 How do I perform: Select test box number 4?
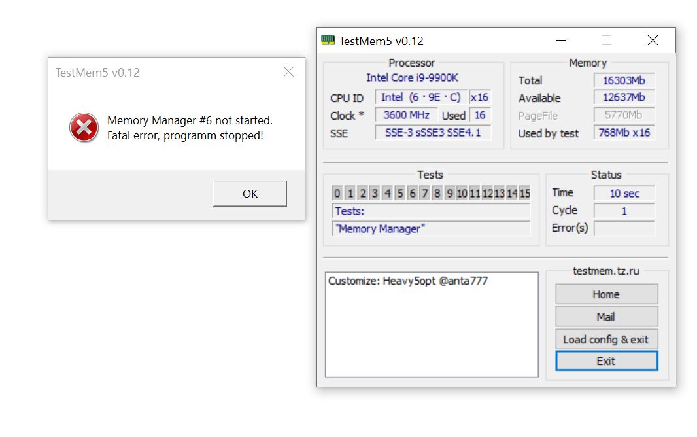tap(388, 193)
